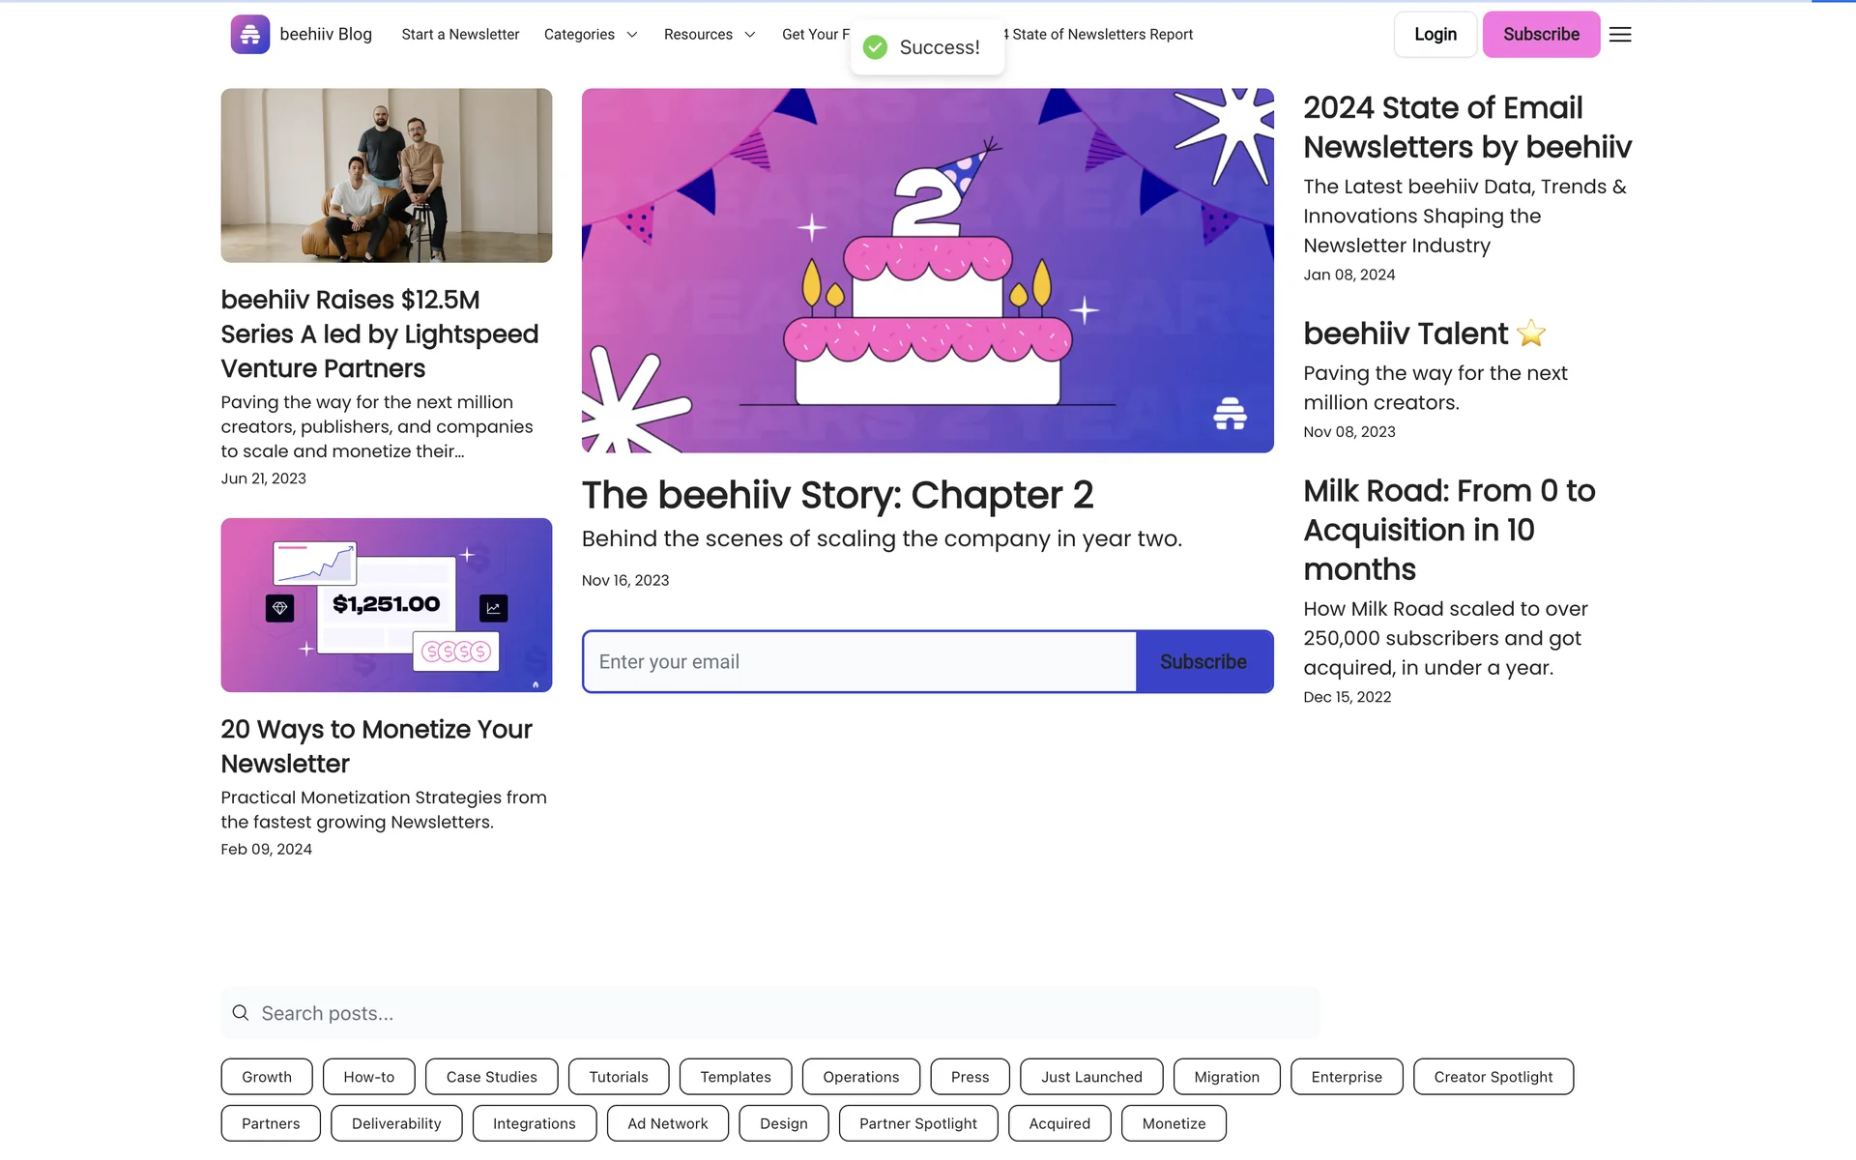Image resolution: width=1856 pixels, height=1160 pixels.
Task: Click the Login button
Action: [x=1435, y=35]
